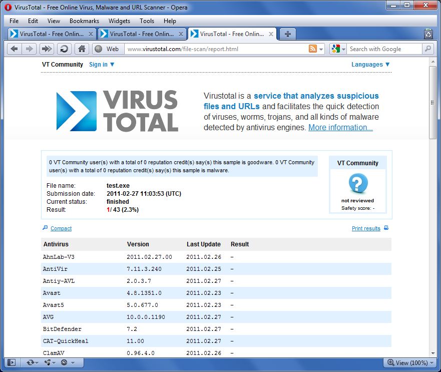Screen dimensions: 441x372
Task: Click the Web globe badge in address bar
Action: point(108,49)
